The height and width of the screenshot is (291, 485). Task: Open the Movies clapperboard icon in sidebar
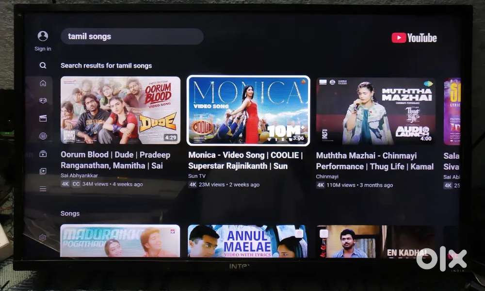pos(43,118)
